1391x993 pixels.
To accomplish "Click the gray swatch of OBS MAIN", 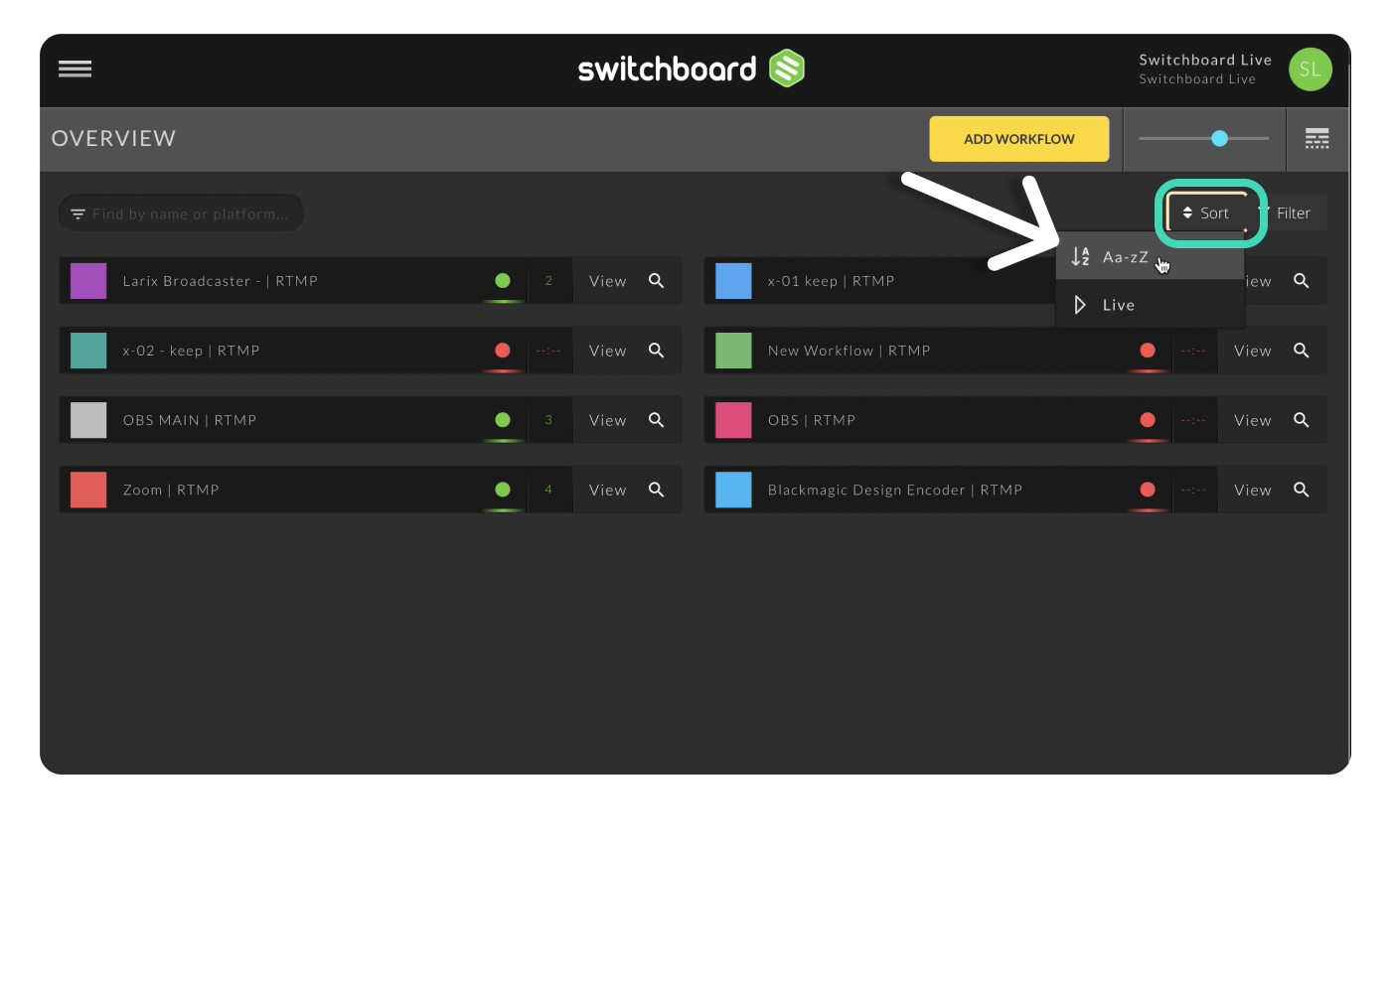I will (88, 420).
